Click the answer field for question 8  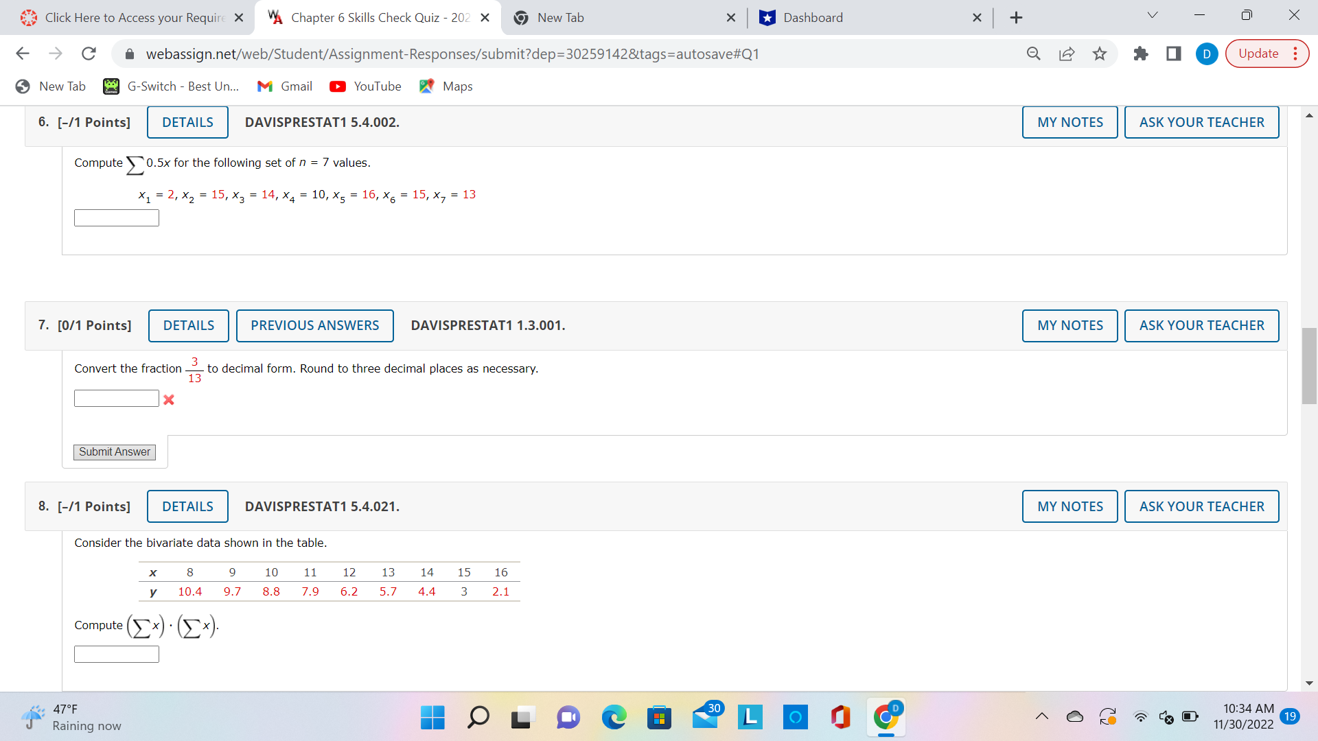[x=116, y=654]
